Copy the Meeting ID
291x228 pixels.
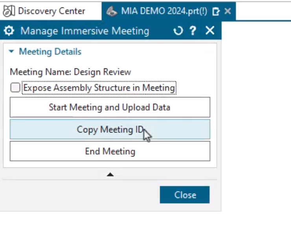[110, 129]
